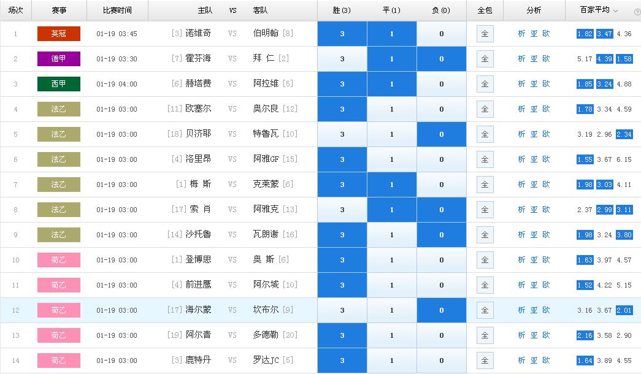
Task: Click 全 button for 霍芬海 match
Action: pyautogui.click(x=485, y=59)
